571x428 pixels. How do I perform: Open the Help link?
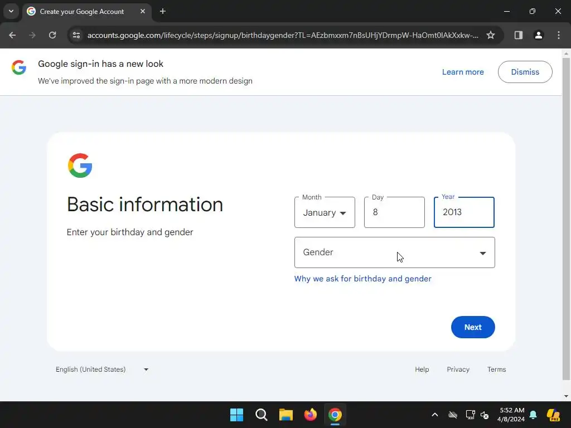point(422,369)
